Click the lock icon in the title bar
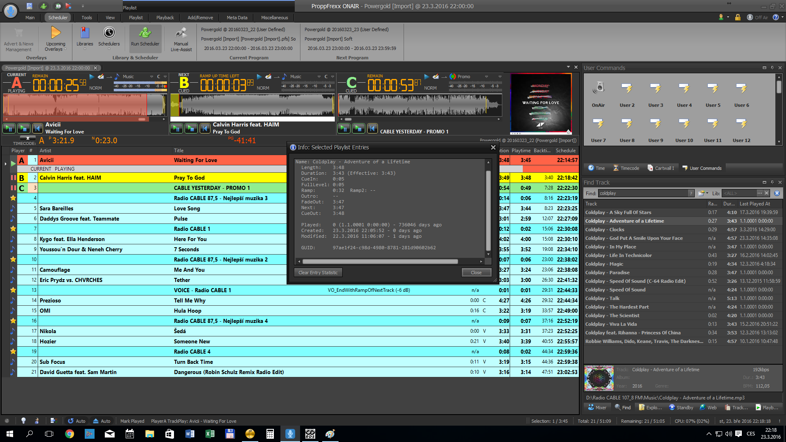Screen dimensions: 786x442 [x=738, y=17]
